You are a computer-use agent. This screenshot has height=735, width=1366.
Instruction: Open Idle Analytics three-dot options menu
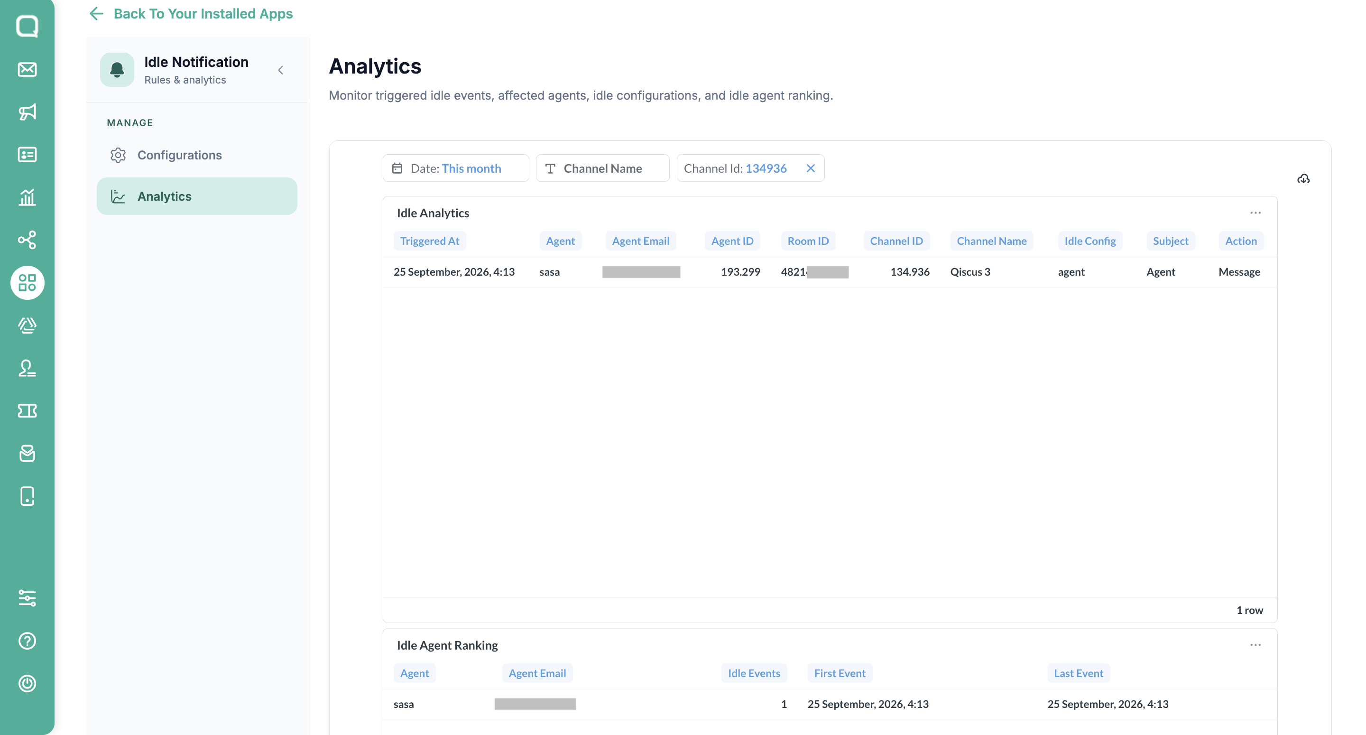pos(1255,213)
